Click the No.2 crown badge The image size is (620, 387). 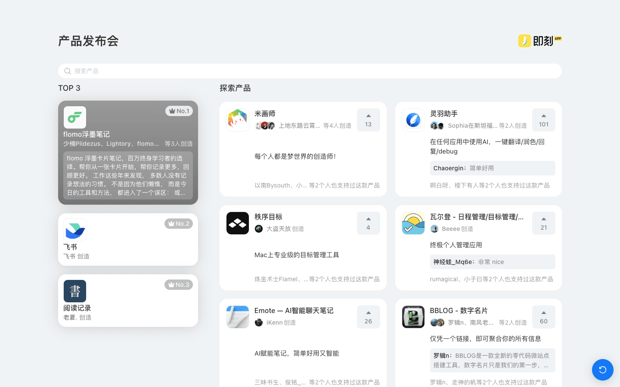179,224
